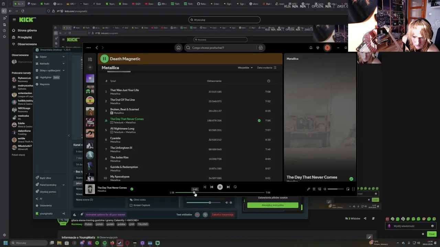Select 'Okno czatu' source in Streamlabs
The image size is (440, 247).
[x=139, y=200]
